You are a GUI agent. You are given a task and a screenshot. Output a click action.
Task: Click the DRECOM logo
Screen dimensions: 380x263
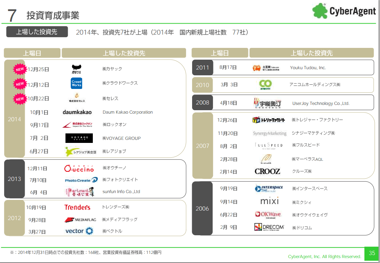pyautogui.click(x=269, y=227)
